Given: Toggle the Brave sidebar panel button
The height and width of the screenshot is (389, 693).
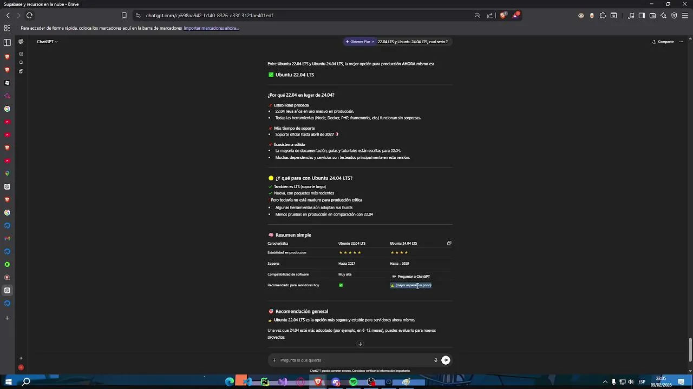Looking at the screenshot, I should (642, 16).
